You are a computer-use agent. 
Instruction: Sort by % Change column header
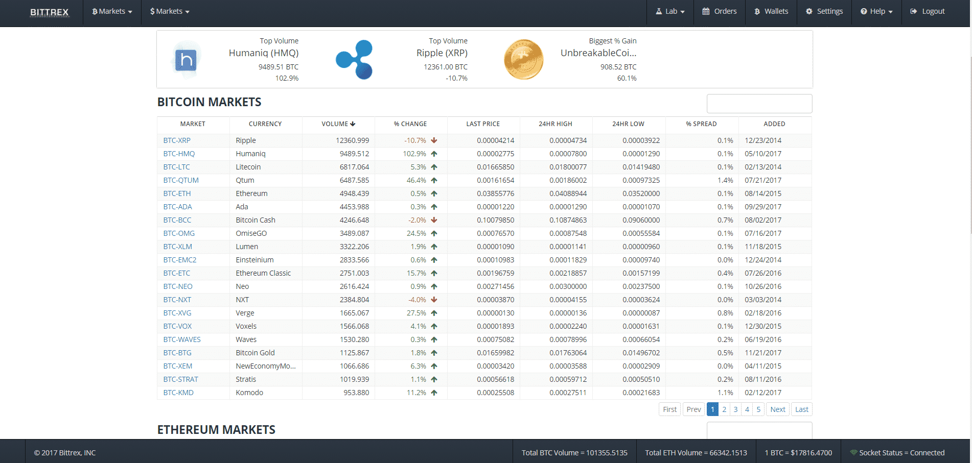[x=410, y=124]
